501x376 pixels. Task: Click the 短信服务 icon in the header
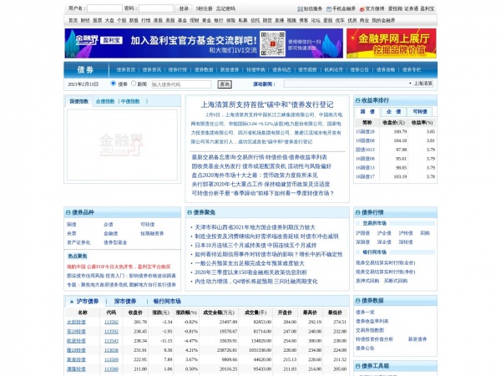[300, 9]
